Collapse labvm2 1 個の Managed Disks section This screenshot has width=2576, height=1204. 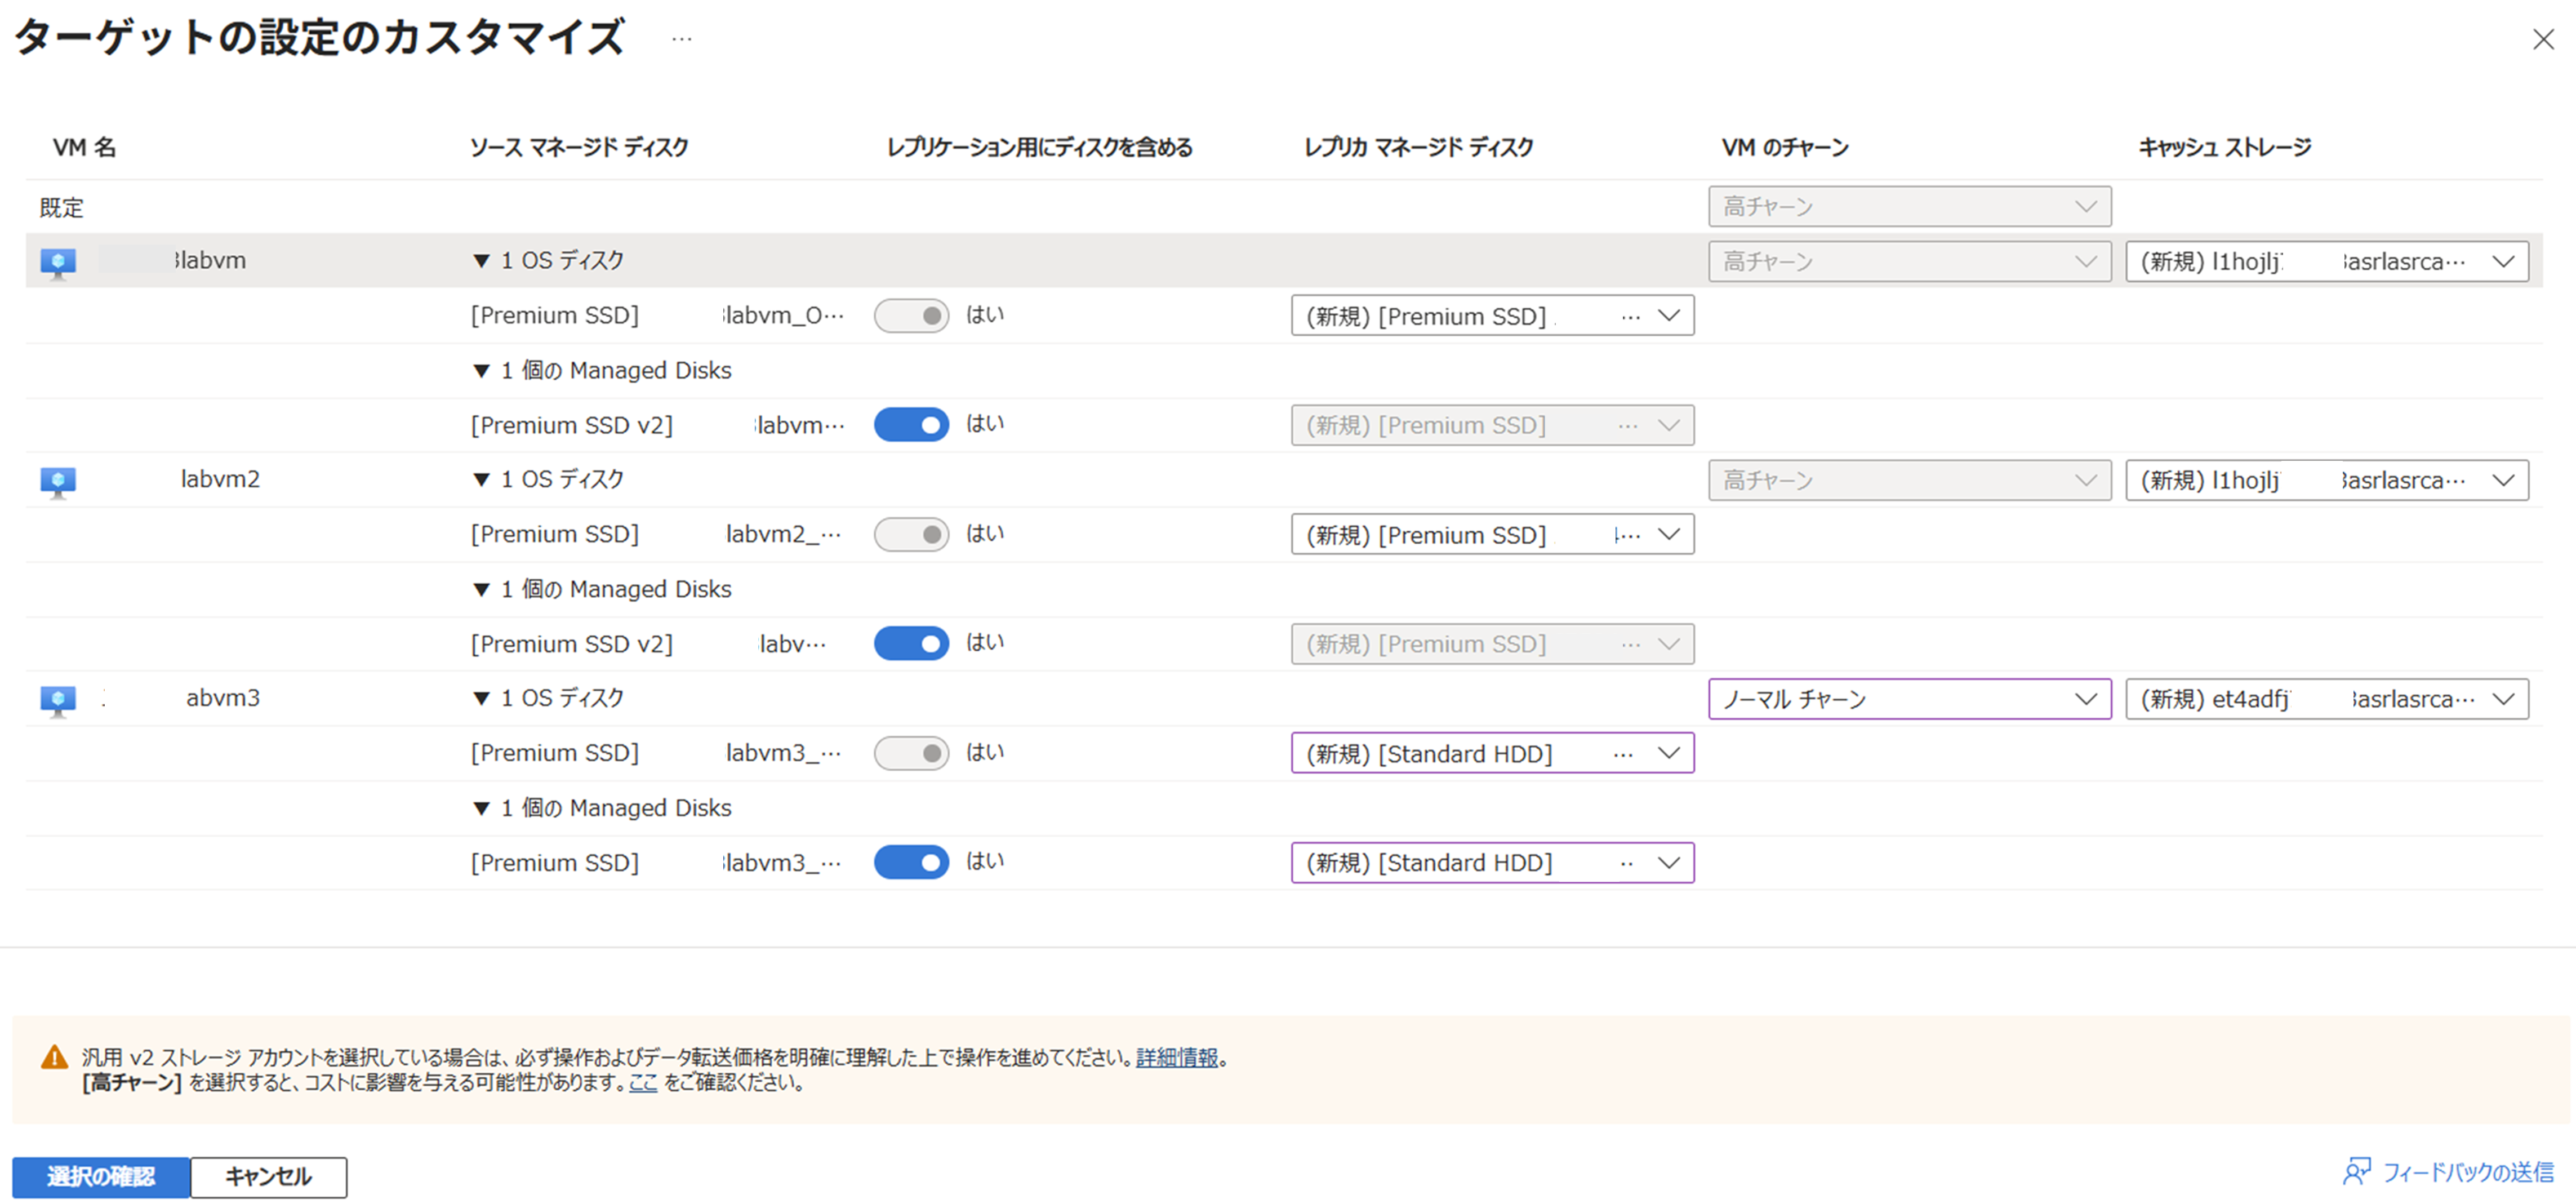click(x=481, y=590)
